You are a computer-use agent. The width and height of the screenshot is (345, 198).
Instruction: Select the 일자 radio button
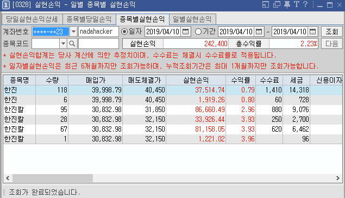point(124,32)
